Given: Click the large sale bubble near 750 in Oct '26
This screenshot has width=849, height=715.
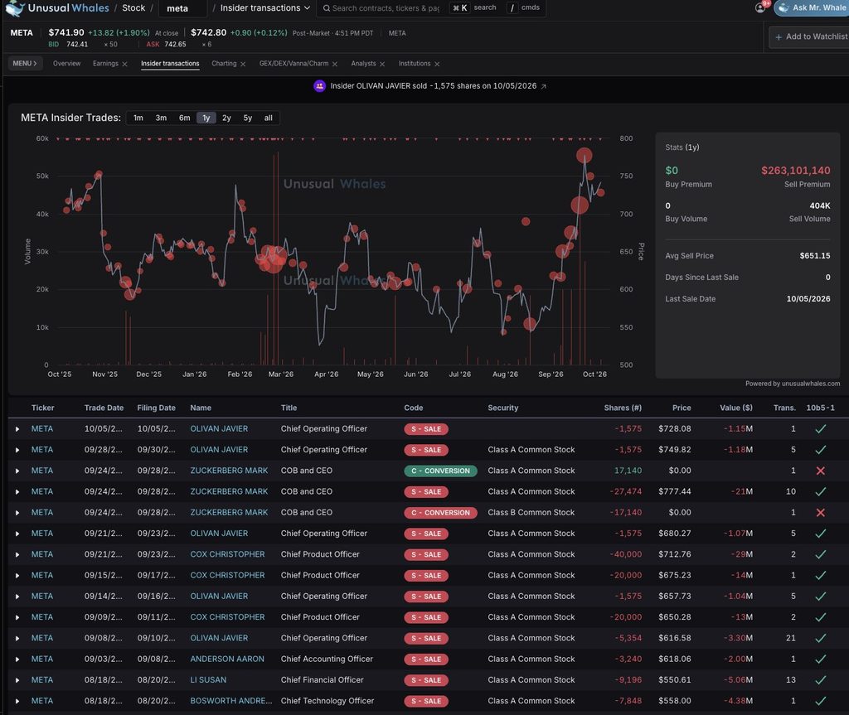Looking at the screenshot, I should 584,156.
